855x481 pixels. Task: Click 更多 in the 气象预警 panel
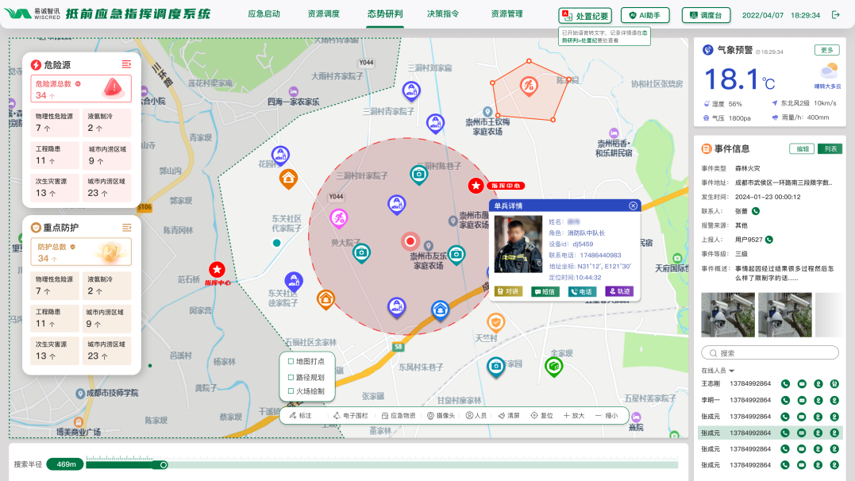point(826,50)
